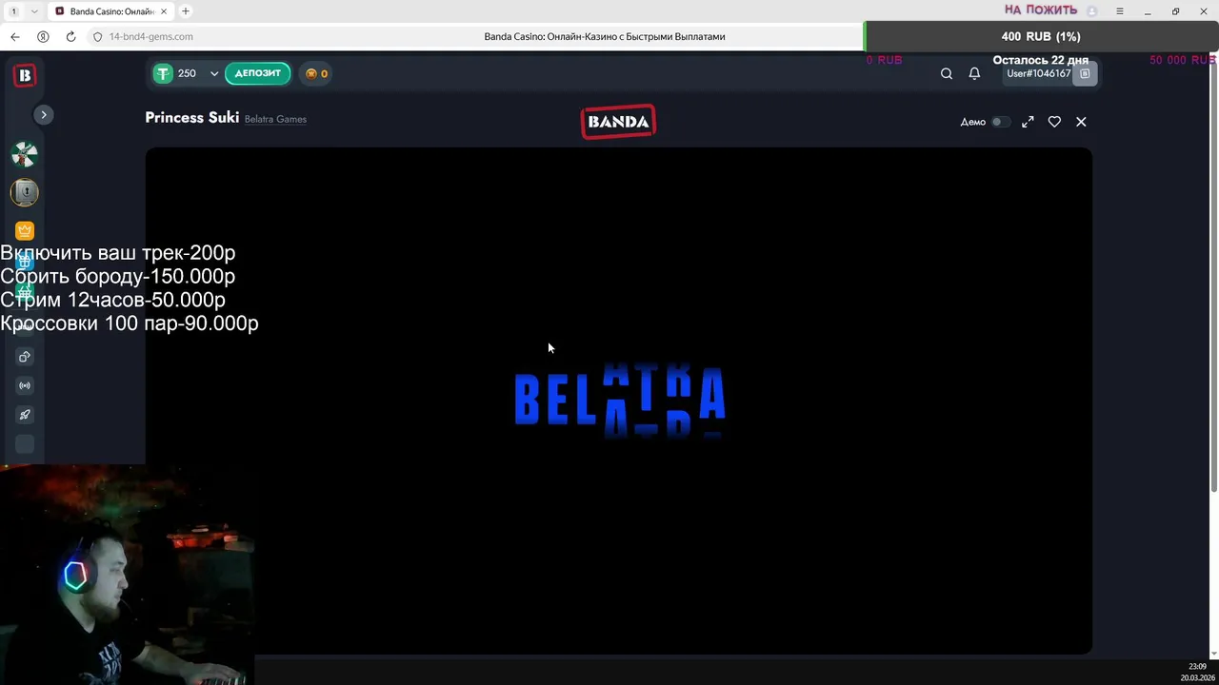
Task: Open the Belatra Games provider link
Action: [275, 119]
